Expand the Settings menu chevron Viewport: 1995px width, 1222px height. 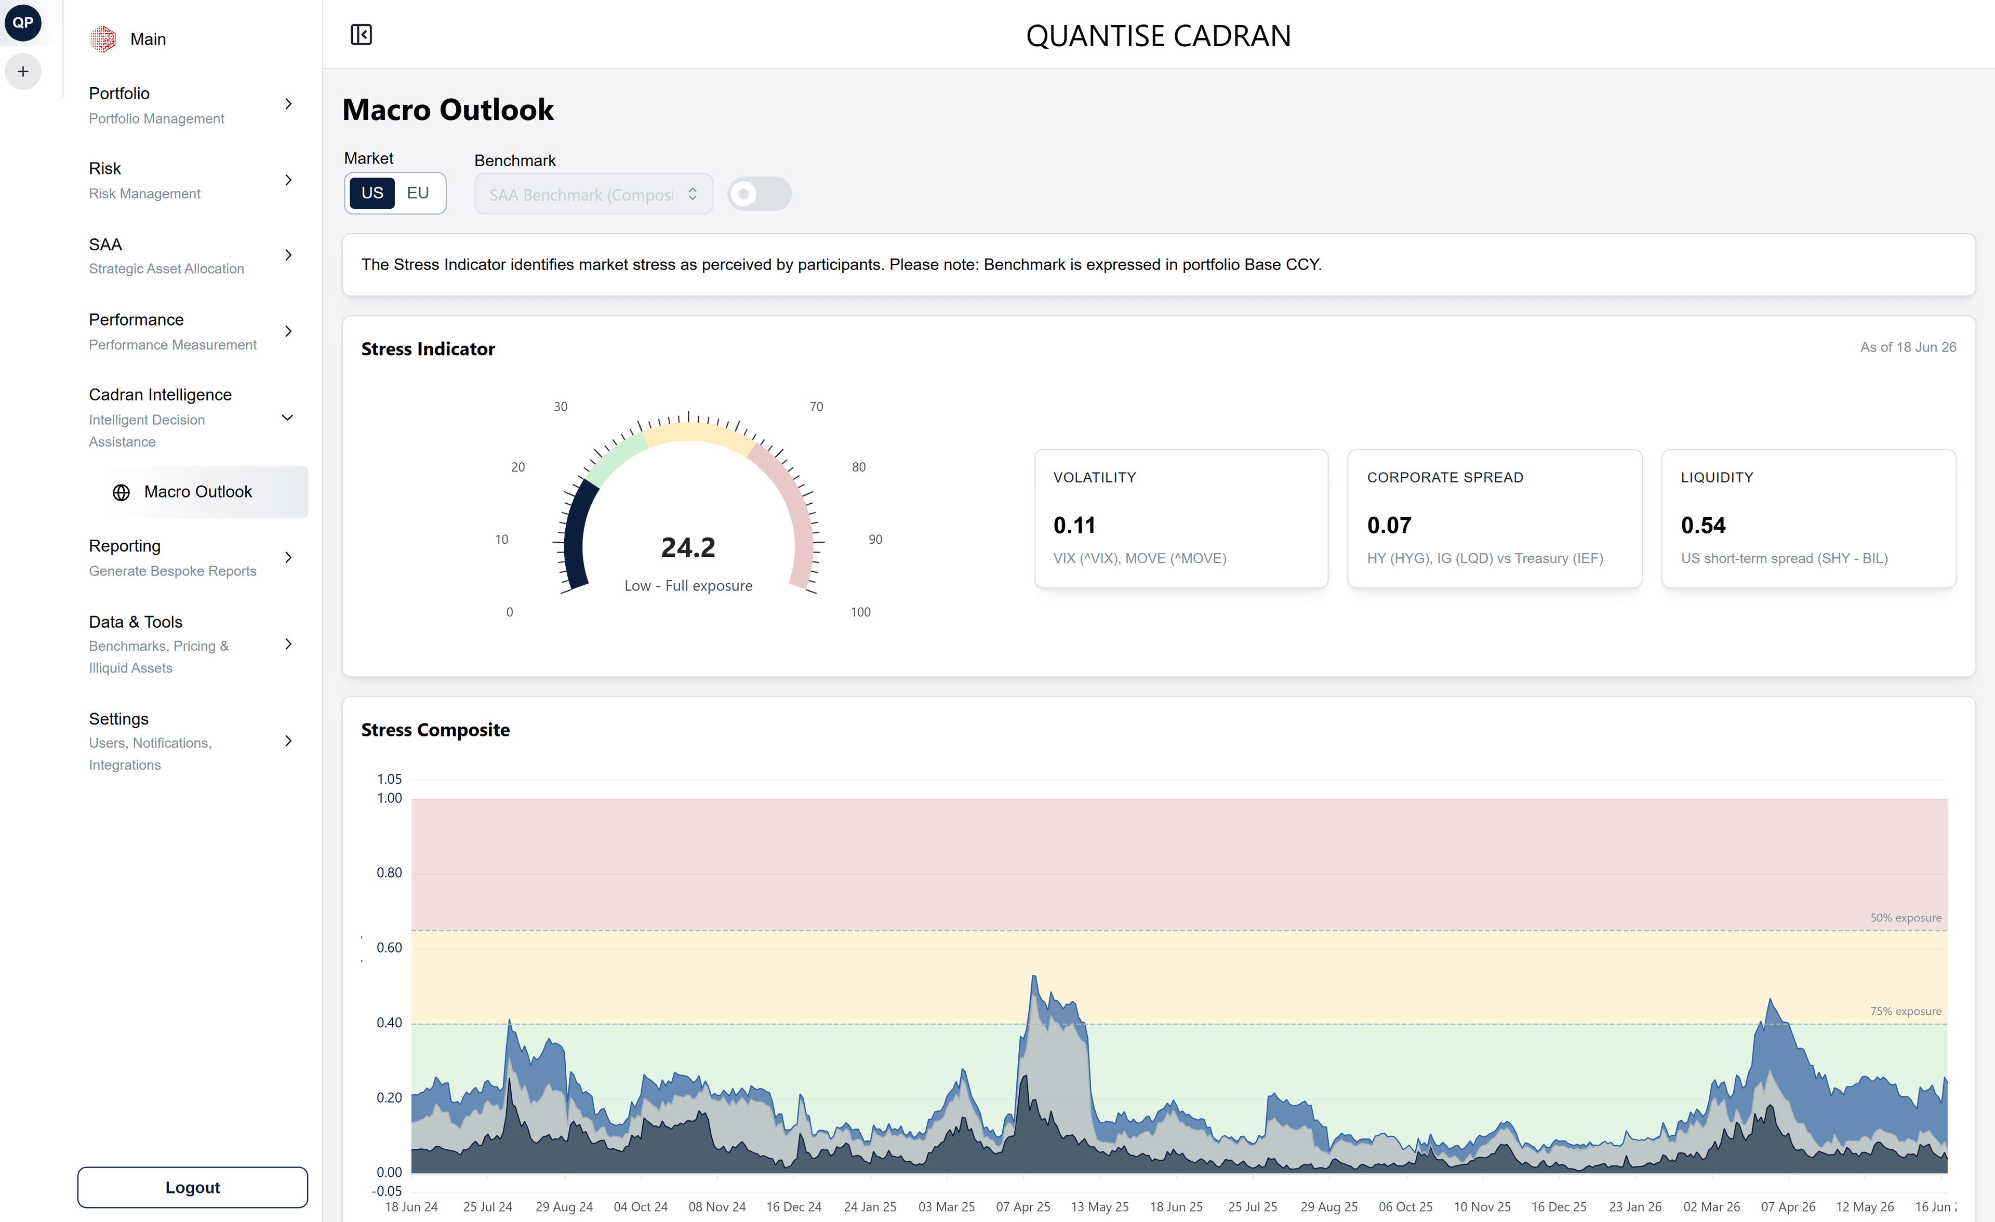click(288, 741)
